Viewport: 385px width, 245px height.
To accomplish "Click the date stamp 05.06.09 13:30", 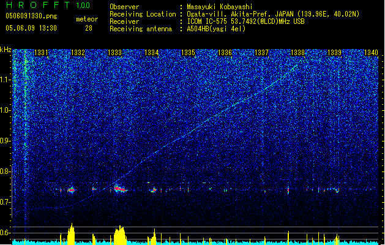I will click(31, 28).
